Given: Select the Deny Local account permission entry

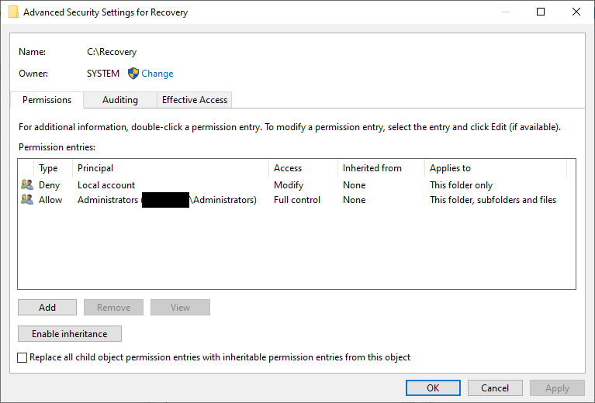Looking at the screenshot, I should (106, 185).
